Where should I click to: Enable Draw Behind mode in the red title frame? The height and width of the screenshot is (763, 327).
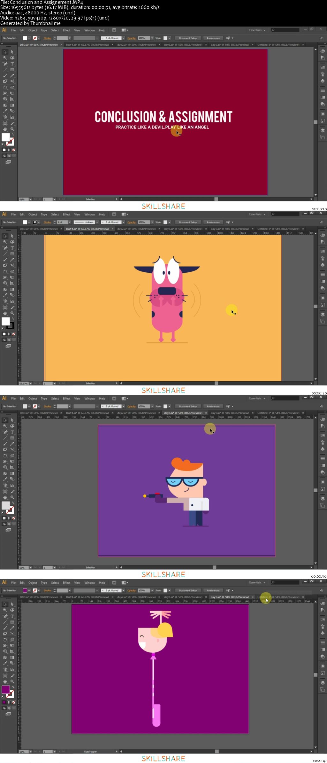tap(9, 156)
